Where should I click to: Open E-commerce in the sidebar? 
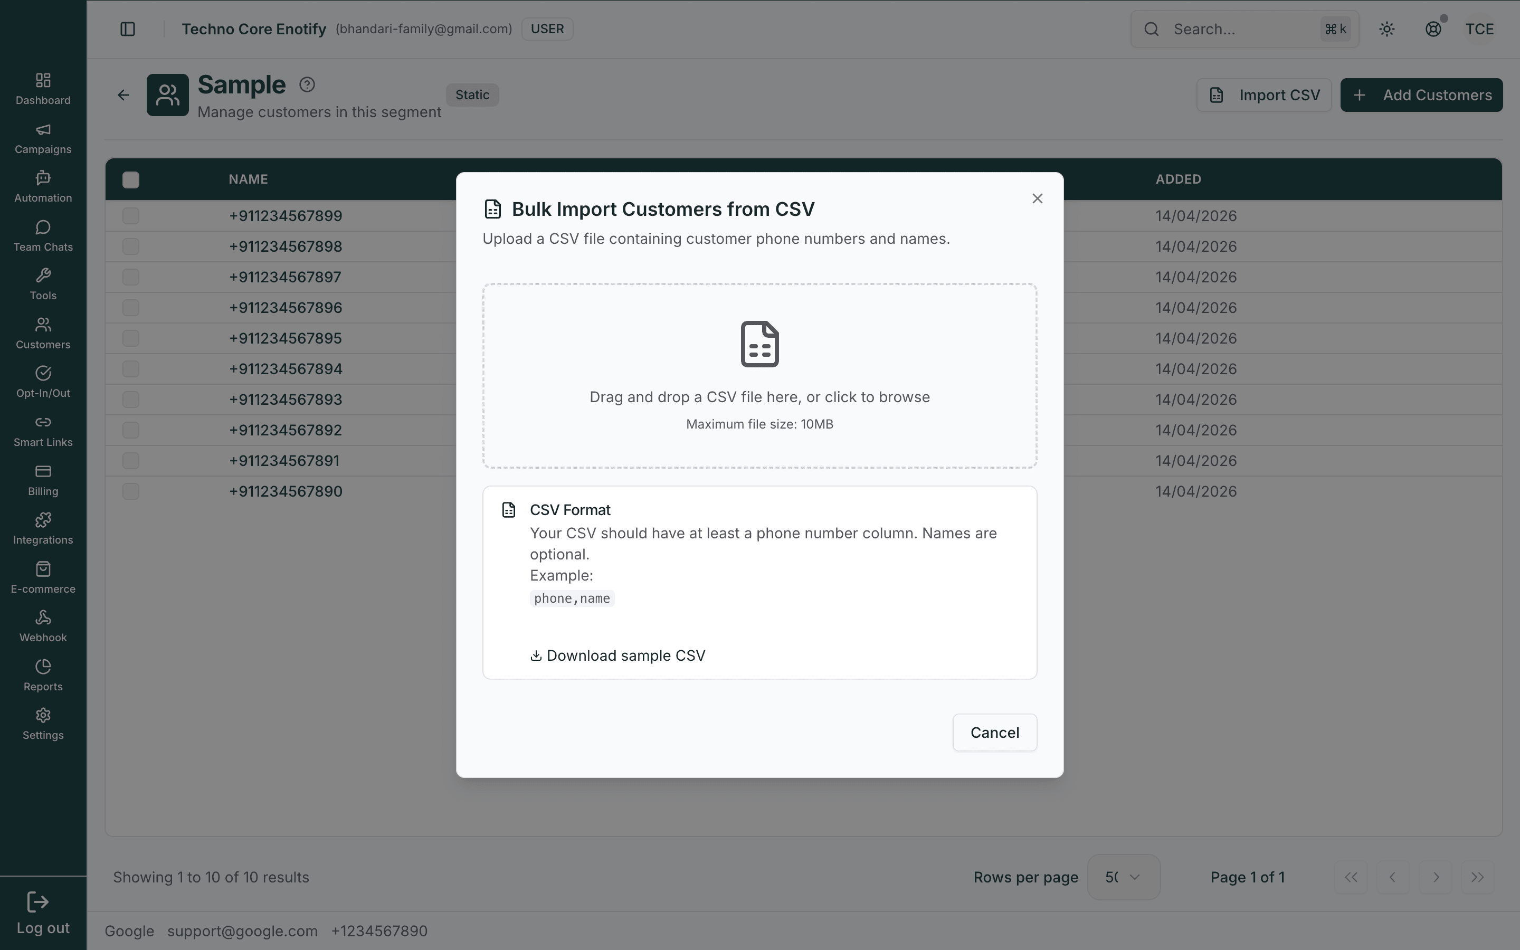point(43,577)
